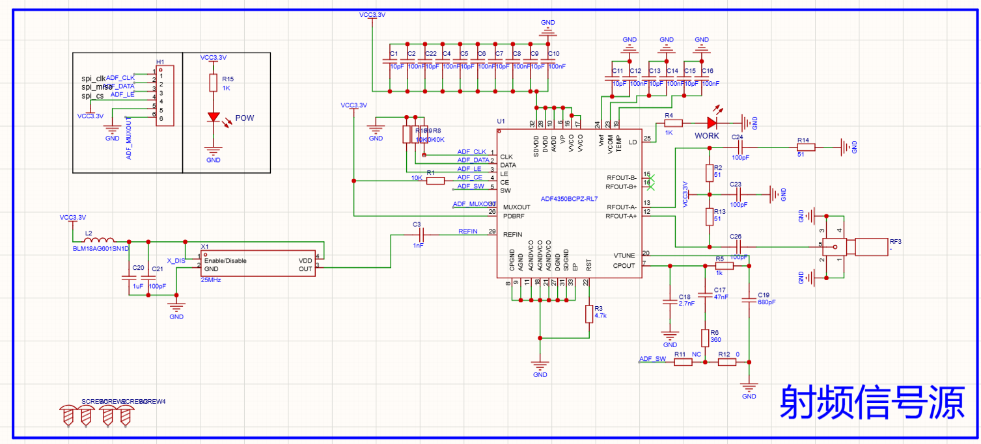Click the GND symbol below C18

(669, 337)
